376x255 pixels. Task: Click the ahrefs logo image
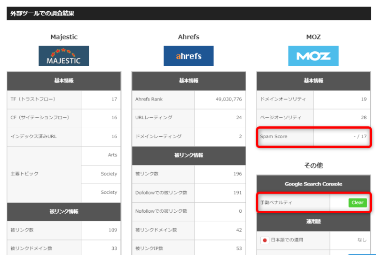click(188, 56)
